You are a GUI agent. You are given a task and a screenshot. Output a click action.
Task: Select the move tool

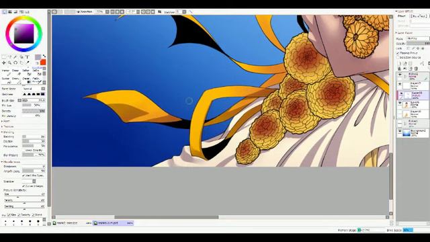pos(3,63)
